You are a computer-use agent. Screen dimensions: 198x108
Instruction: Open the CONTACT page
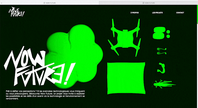[180, 13]
